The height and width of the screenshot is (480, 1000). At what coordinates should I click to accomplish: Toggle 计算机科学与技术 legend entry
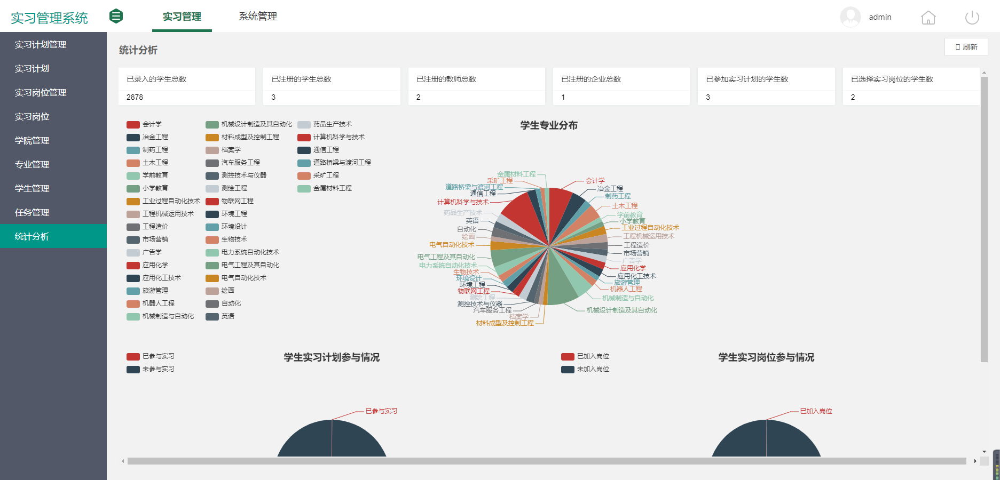[x=331, y=137]
